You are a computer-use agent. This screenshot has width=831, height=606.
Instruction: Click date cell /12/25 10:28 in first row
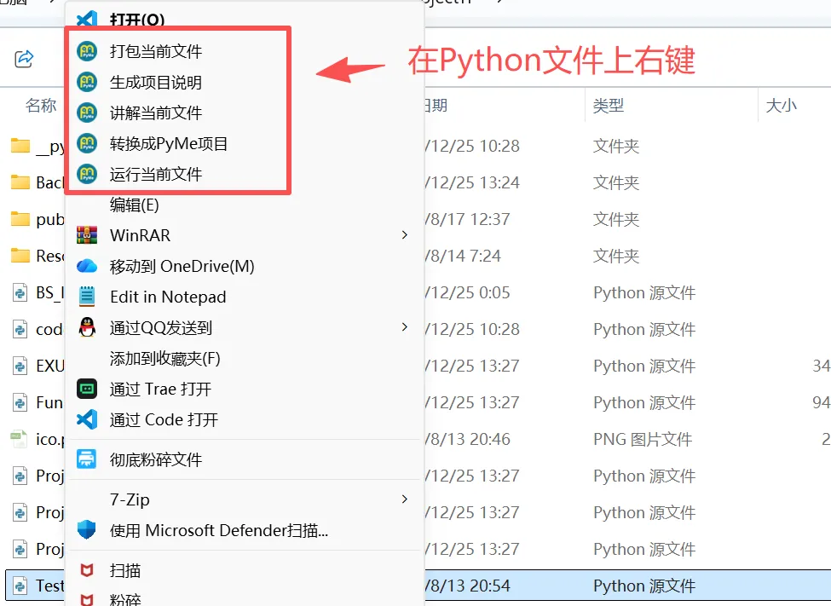click(472, 146)
